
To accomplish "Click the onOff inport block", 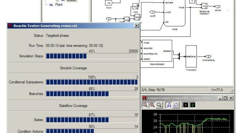I will 152,12.
